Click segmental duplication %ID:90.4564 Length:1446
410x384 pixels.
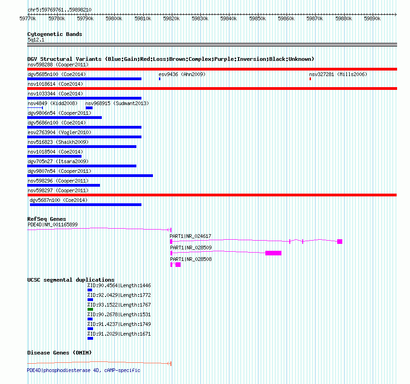click(119, 286)
